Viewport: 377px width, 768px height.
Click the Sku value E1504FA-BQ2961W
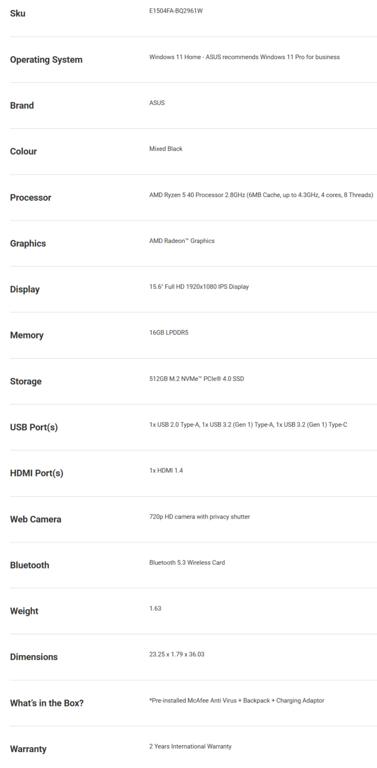176,11
